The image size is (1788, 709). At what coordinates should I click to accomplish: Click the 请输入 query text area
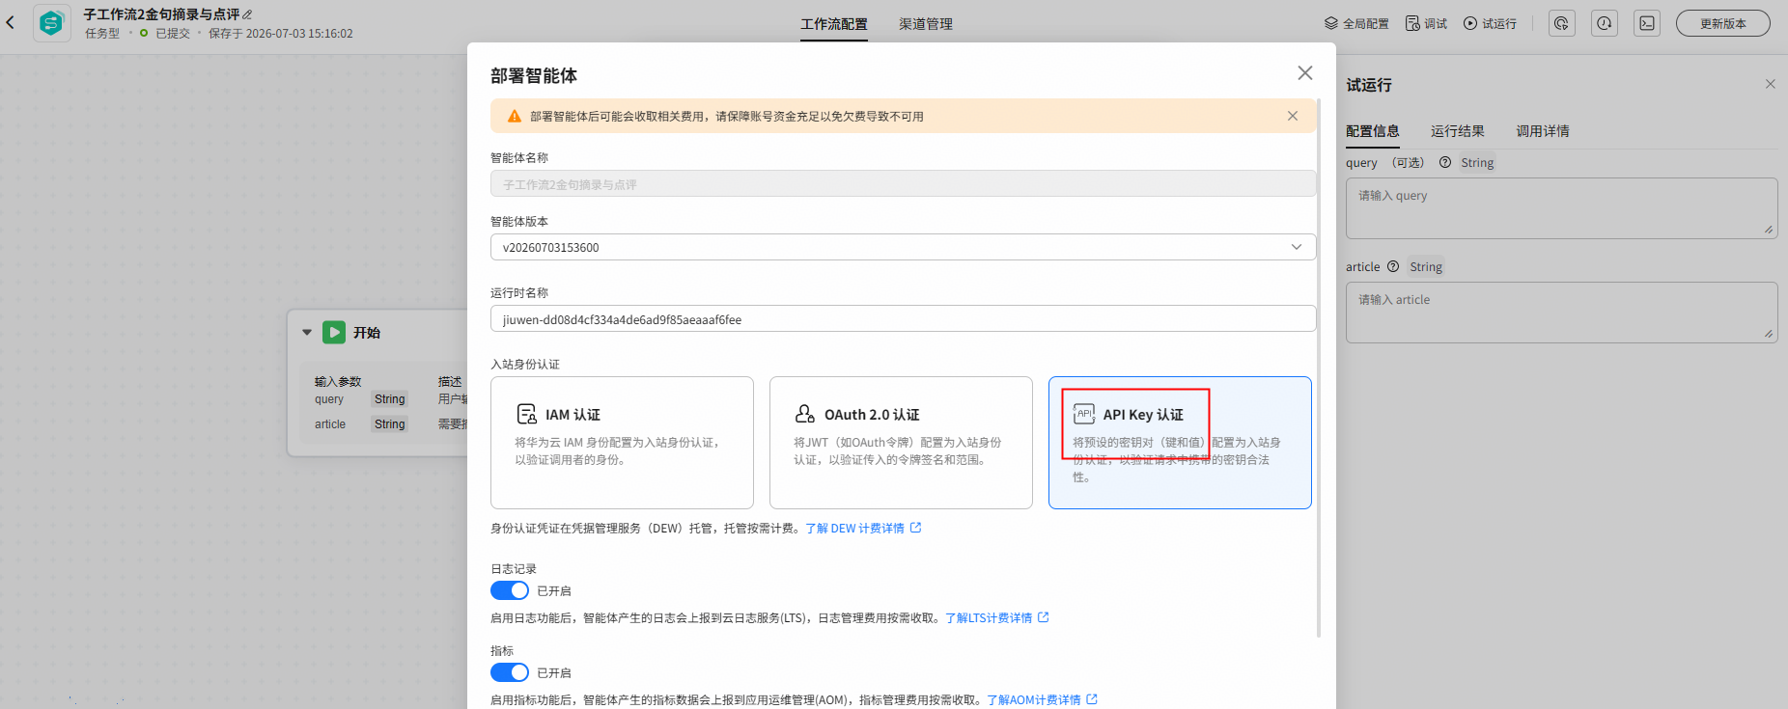click(1561, 208)
